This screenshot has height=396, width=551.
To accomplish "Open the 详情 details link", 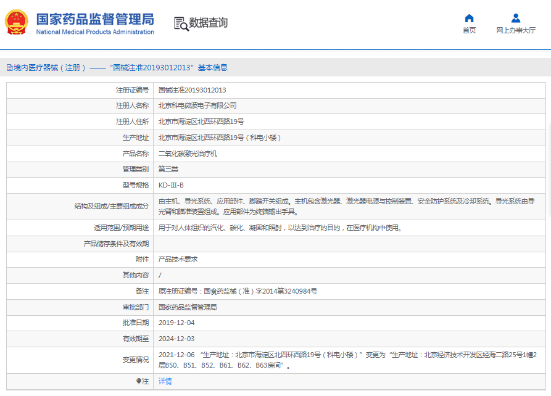I will (x=165, y=381).
